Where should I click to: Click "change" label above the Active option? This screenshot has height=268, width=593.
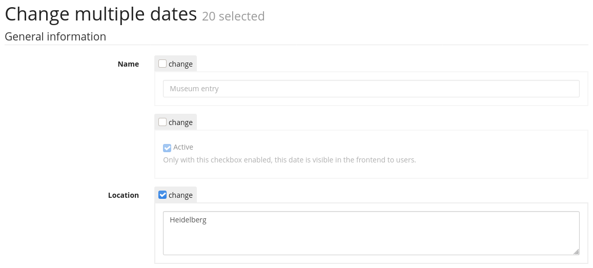pos(180,122)
